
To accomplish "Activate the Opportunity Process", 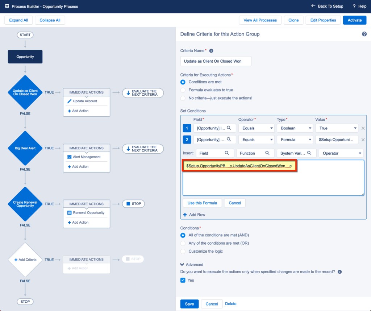I will [x=354, y=20].
